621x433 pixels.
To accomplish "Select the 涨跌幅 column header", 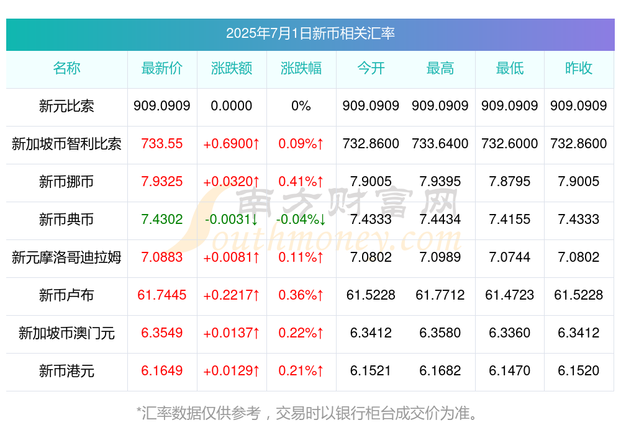I will click(301, 68).
